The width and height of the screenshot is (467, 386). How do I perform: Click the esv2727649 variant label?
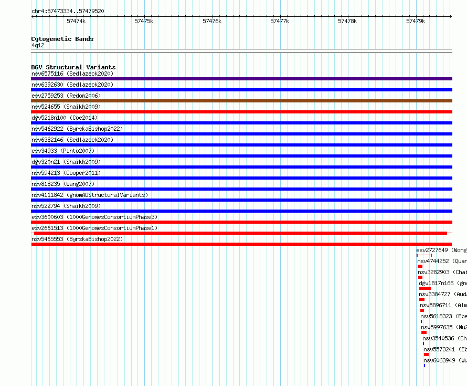coord(441,250)
